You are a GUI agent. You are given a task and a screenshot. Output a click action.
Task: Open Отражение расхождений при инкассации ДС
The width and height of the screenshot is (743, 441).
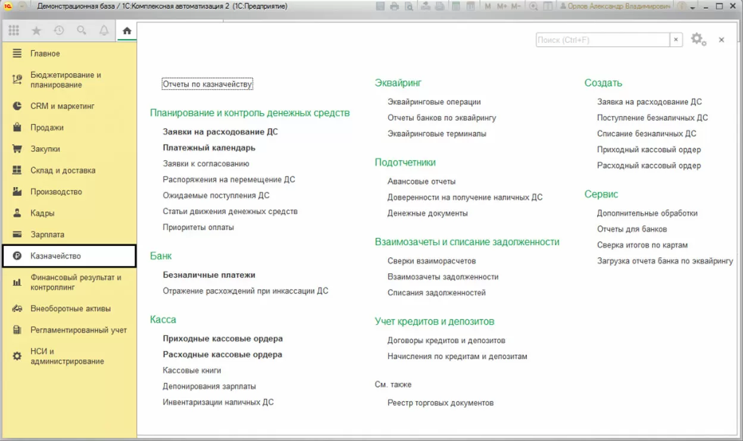click(246, 291)
